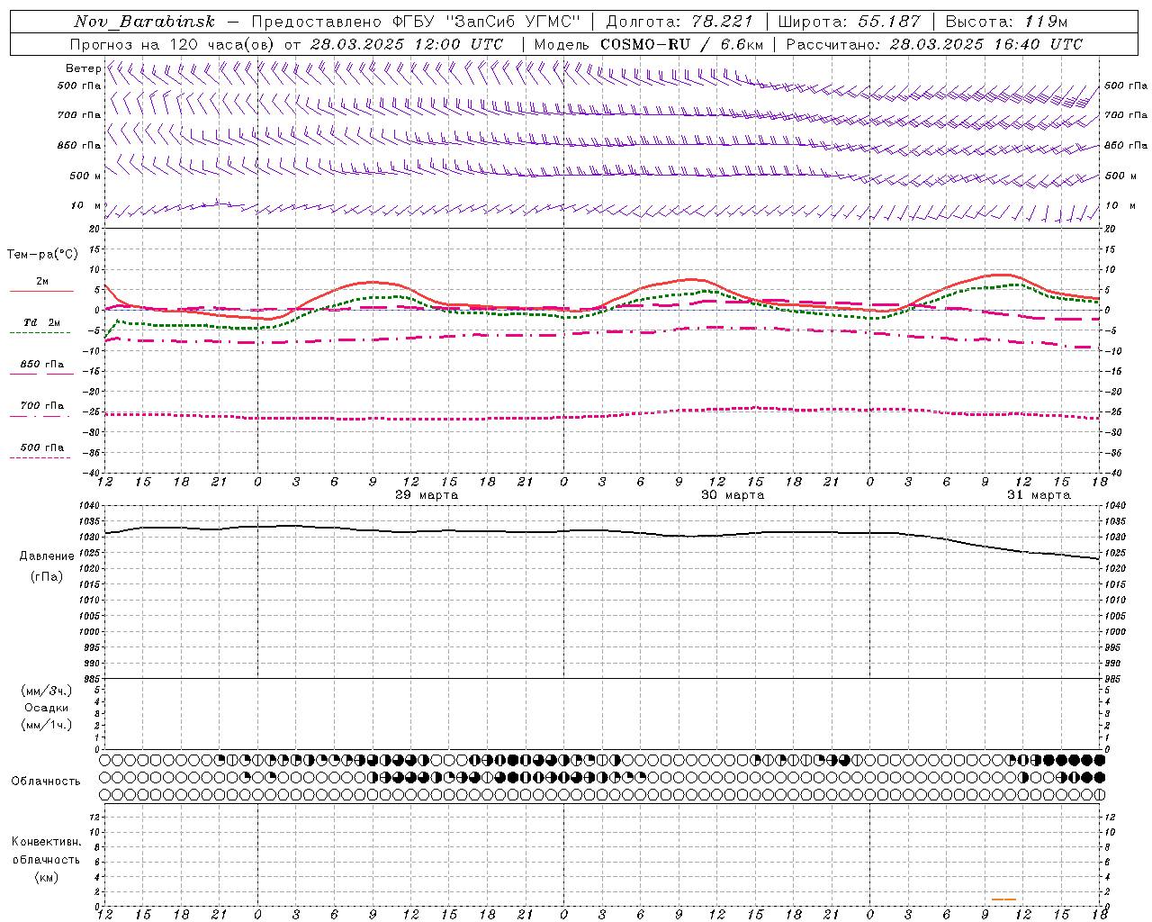Screen dimensions: 1152x922
Task: Click the Тем-ра(°C) axis title
Action: point(42,255)
